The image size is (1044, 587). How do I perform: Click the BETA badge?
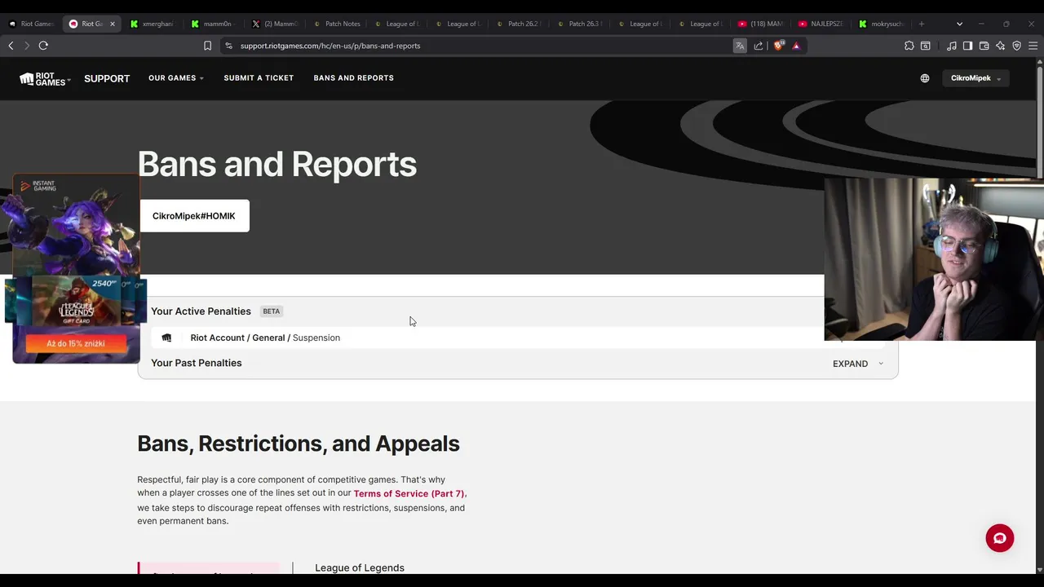[272, 311]
